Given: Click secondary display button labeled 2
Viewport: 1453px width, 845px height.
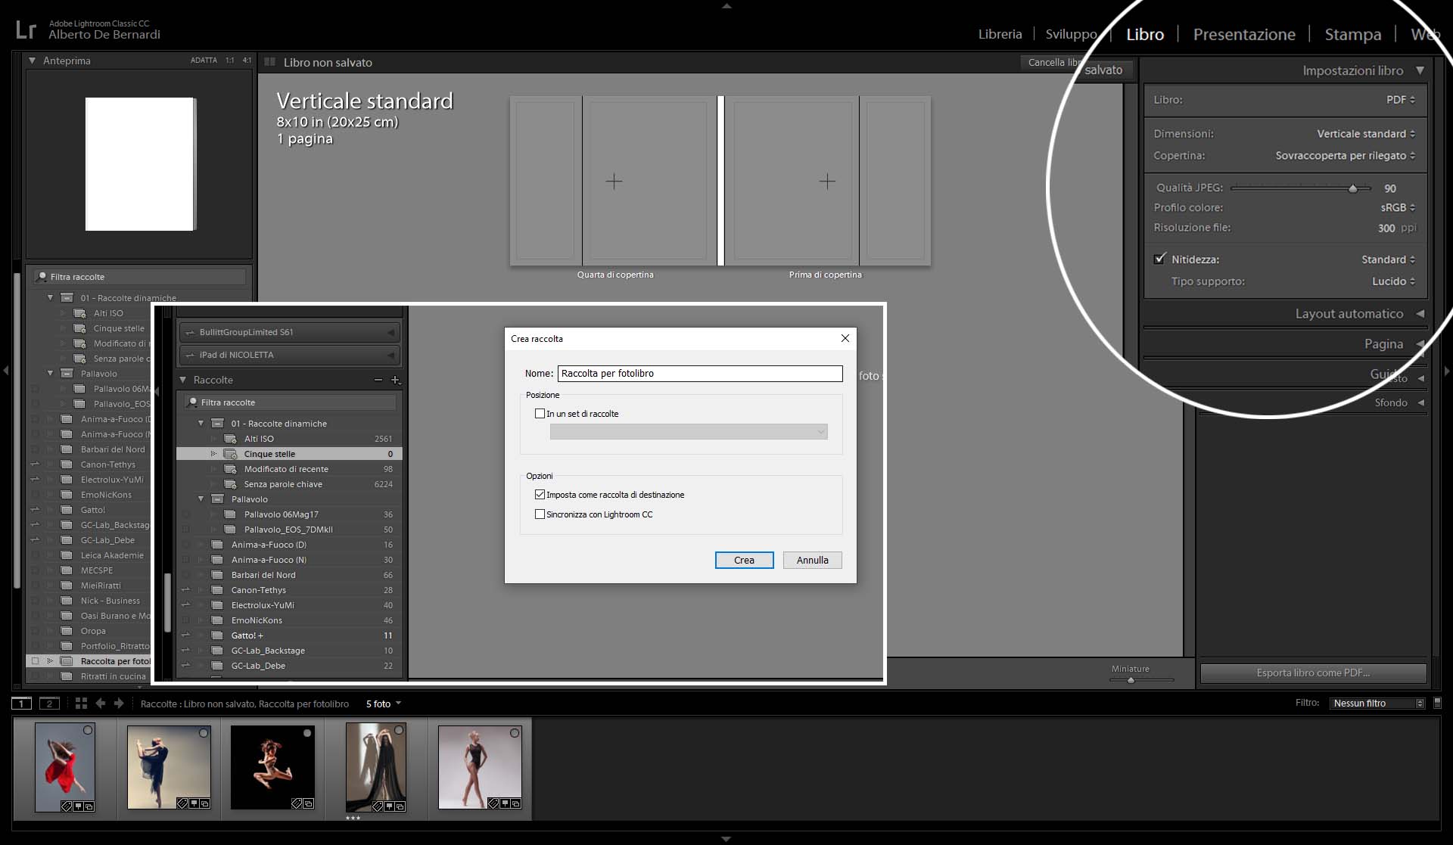Looking at the screenshot, I should tap(49, 704).
